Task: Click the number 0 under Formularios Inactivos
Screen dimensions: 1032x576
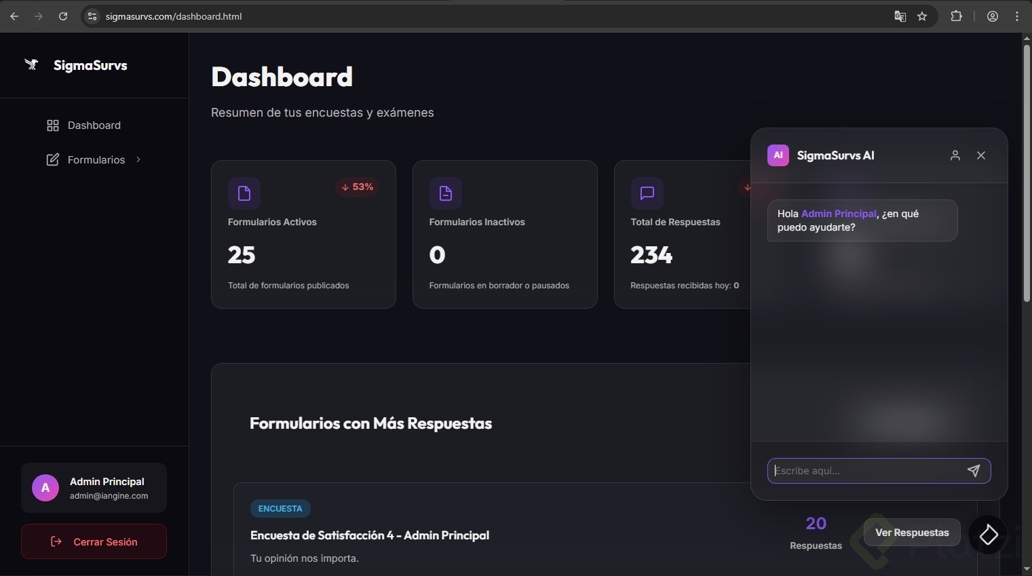Action: 437,255
